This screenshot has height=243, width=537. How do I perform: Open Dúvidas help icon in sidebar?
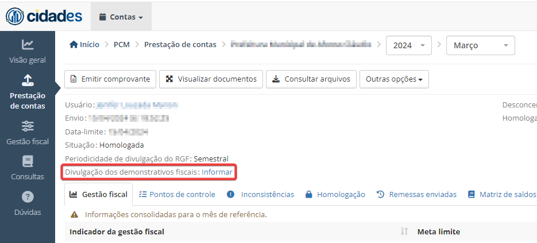[28, 197]
